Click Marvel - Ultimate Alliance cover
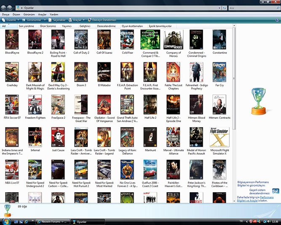281x225 pixels. (x=173, y=137)
